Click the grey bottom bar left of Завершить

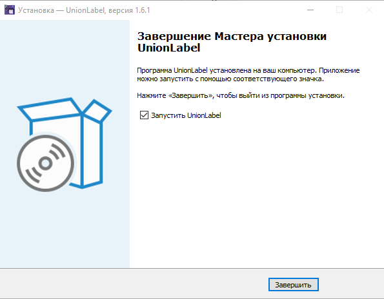tap(132, 284)
